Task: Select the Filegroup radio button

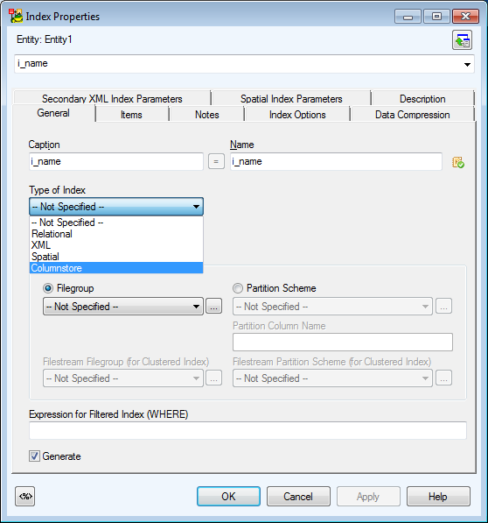Action: (48, 288)
